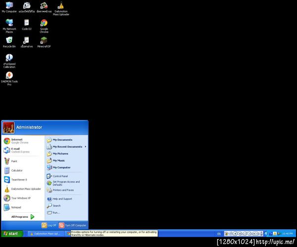Click the green start button
The height and width of the screenshot is (247, 297).
tap(12, 234)
